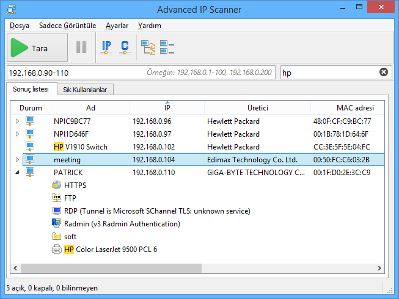Collapse the PATRICK device tree

coord(17,173)
